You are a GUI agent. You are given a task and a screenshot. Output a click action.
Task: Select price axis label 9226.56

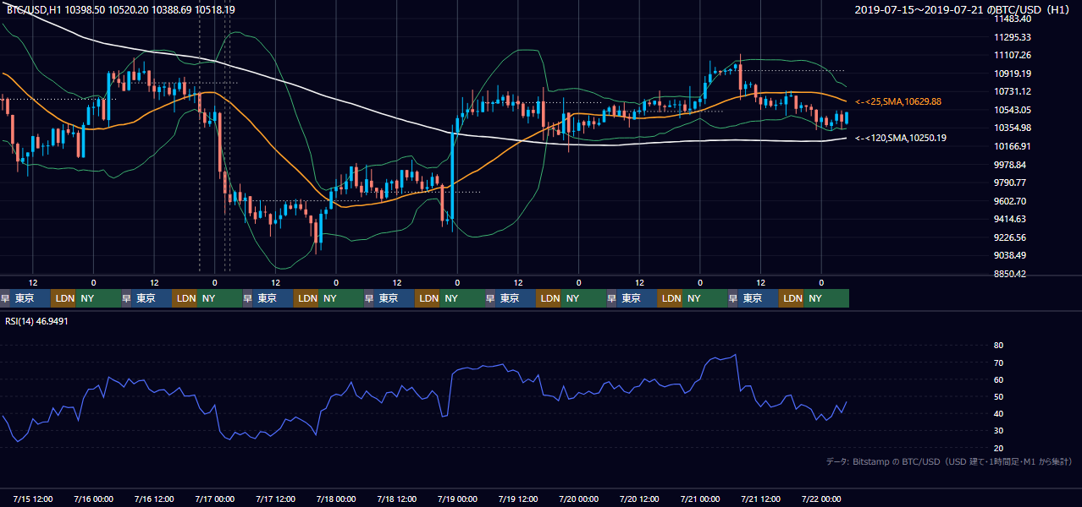[x=1010, y=237]
